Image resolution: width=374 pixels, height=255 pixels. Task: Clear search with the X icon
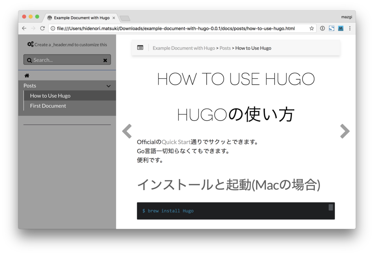coord(105,60)
